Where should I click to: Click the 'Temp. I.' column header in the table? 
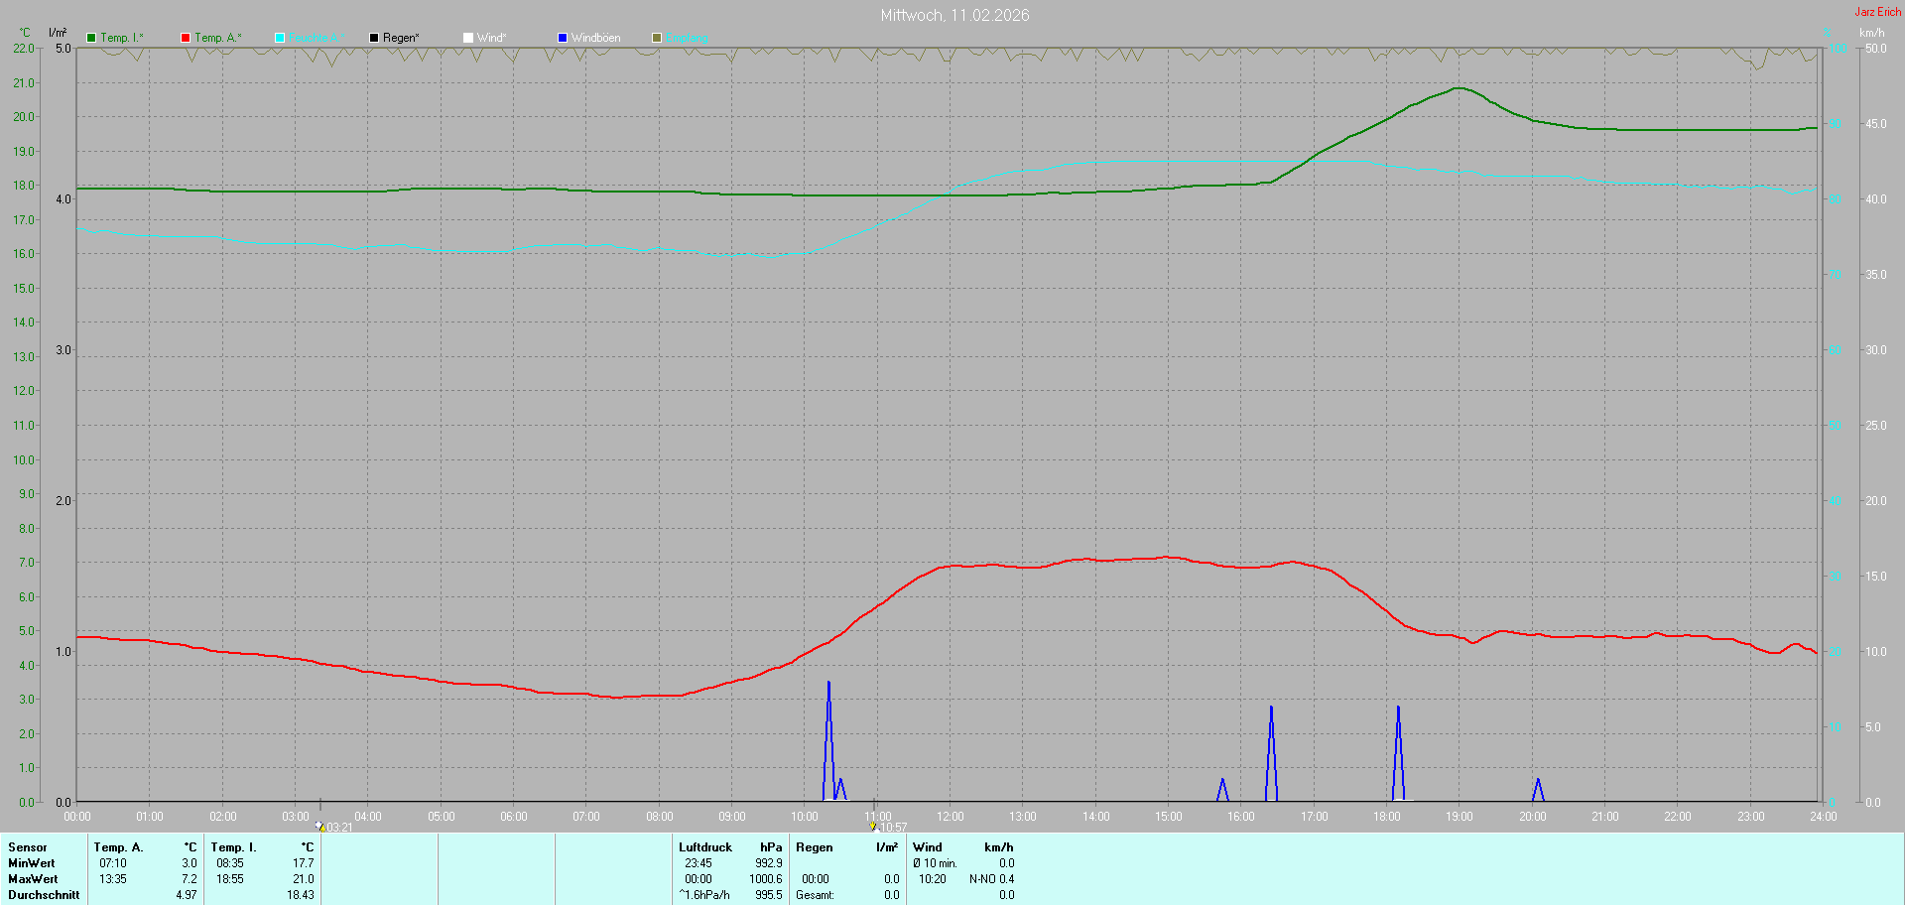click(233, 847)
